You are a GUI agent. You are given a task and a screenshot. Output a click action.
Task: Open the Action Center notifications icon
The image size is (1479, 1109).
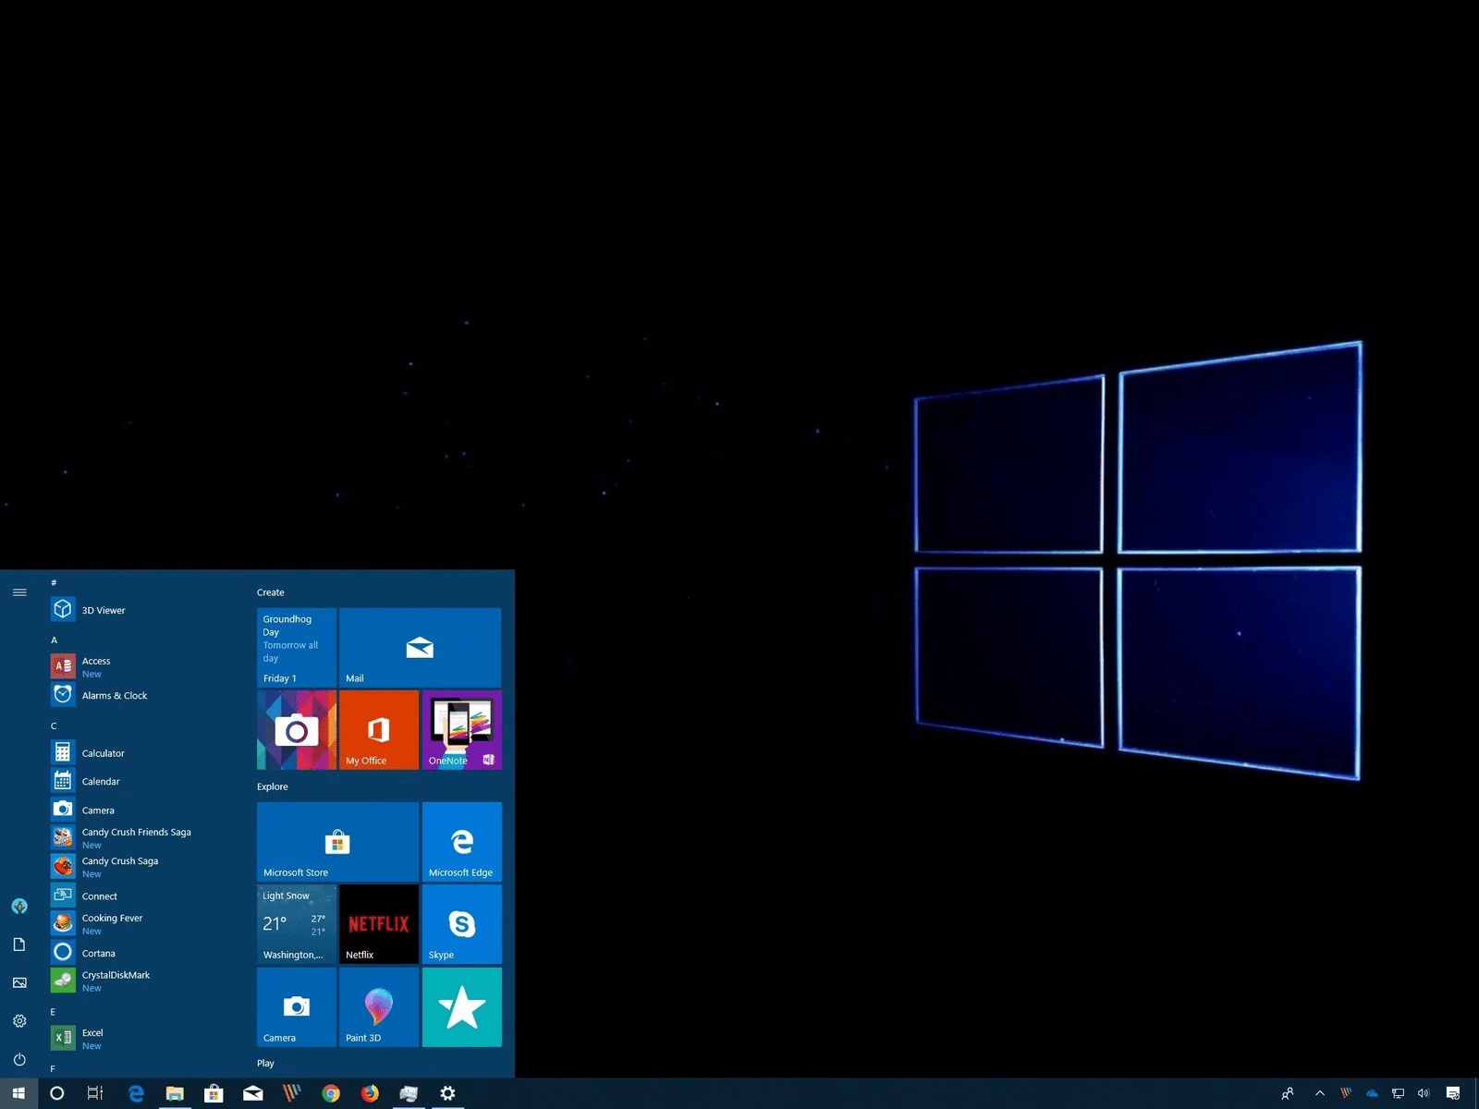pyautogui.click(x=1453, y=1093)
